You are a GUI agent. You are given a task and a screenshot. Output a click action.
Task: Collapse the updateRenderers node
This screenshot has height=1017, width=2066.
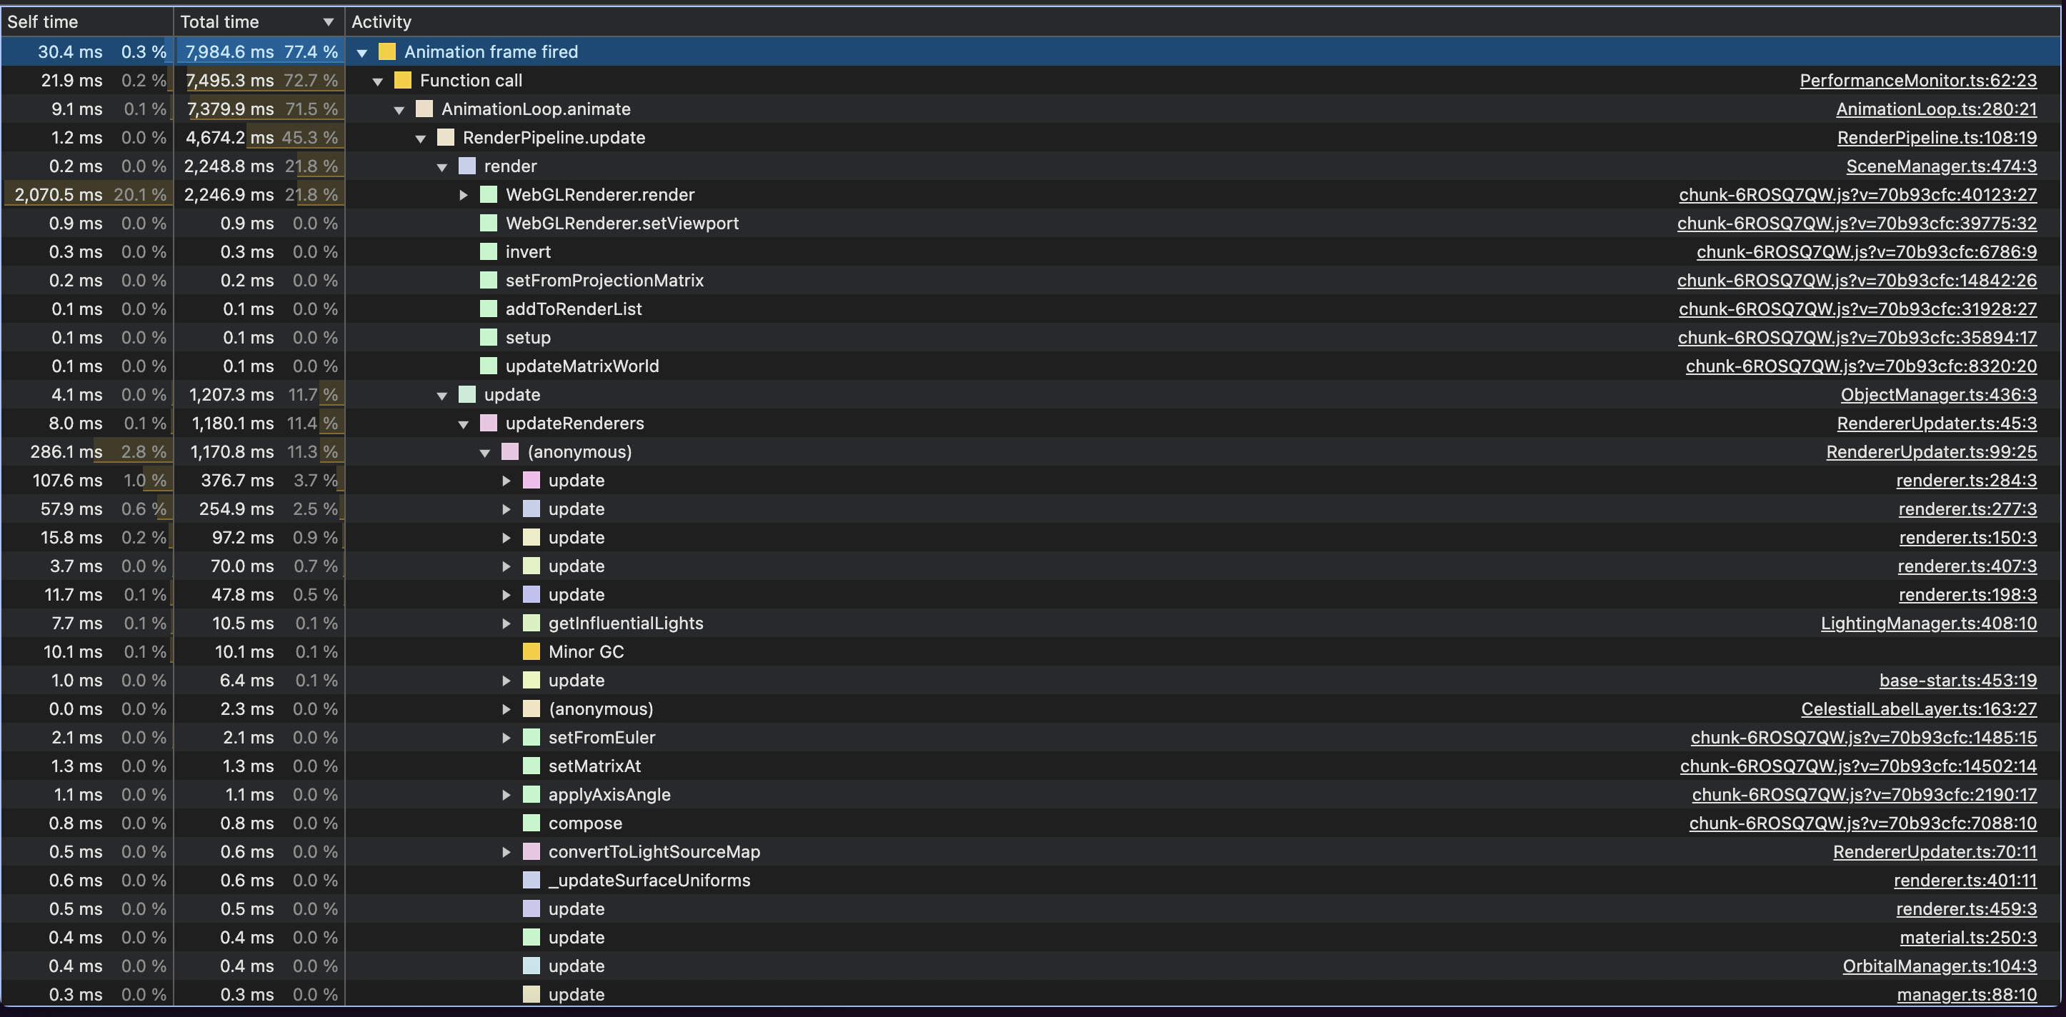[x=464, y=424]
